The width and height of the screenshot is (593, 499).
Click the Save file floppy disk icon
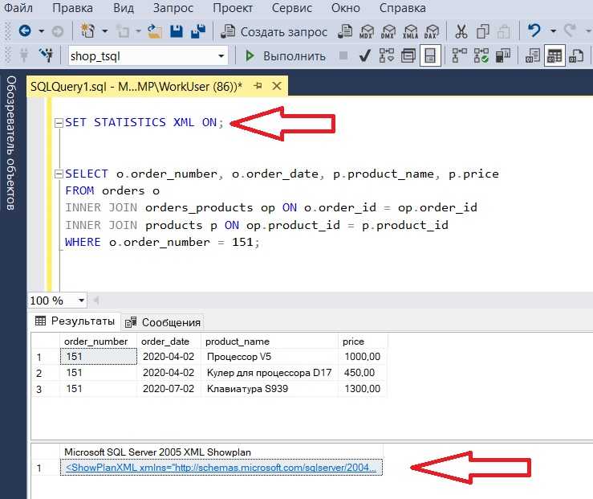pos(176,31)
